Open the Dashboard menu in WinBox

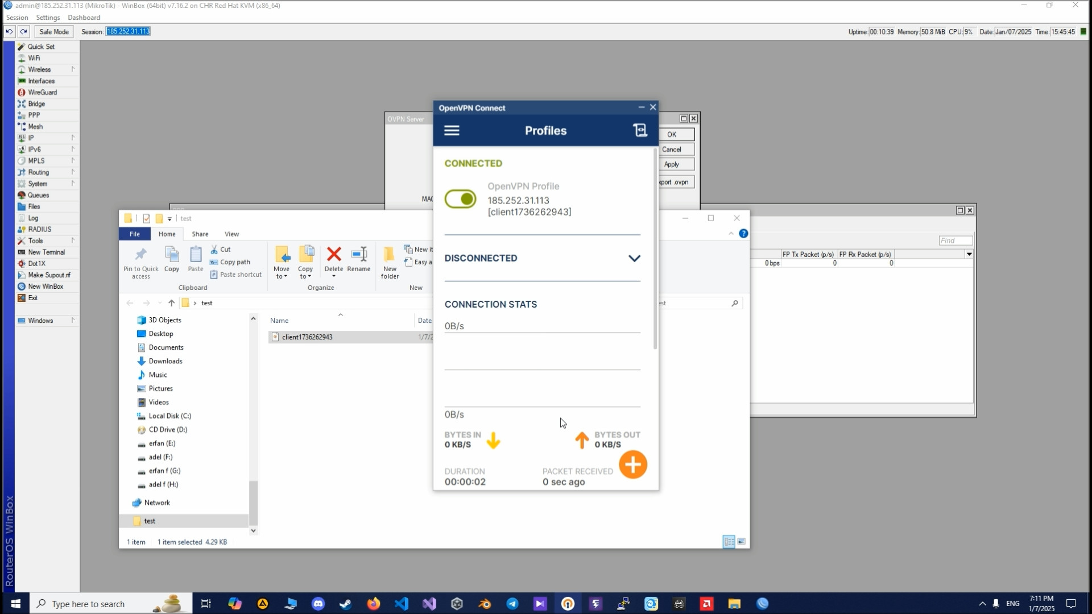84,18
